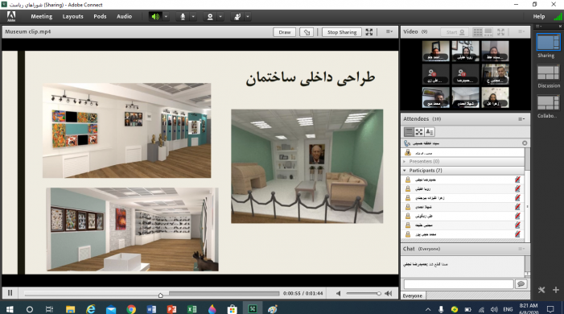Maximize the Video pod with full screen icon
Image resolution: width=564 pixels, height=314 pixels.
500,32
